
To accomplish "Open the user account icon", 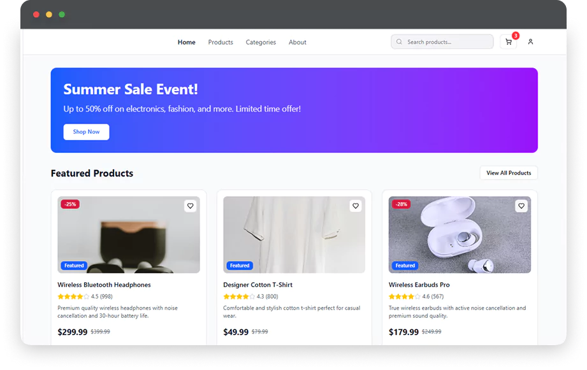I will (530, 42).
